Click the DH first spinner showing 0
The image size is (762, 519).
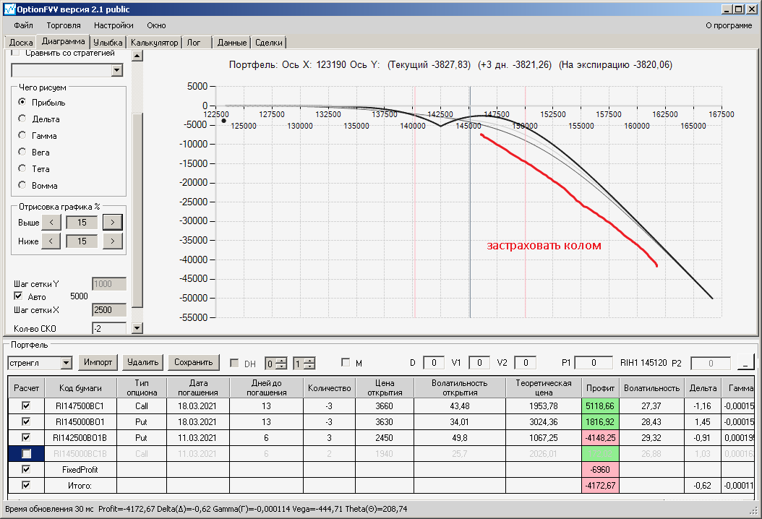(276, 364)
